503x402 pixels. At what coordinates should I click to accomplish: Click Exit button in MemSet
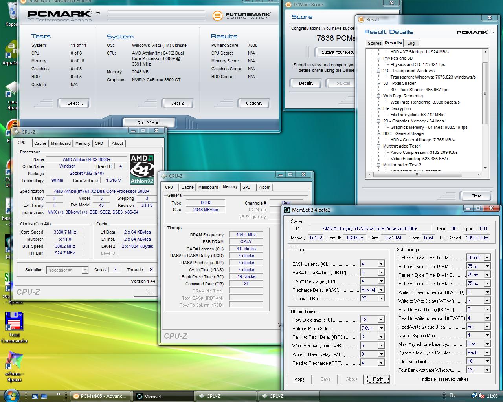click(x=378, y=379)
